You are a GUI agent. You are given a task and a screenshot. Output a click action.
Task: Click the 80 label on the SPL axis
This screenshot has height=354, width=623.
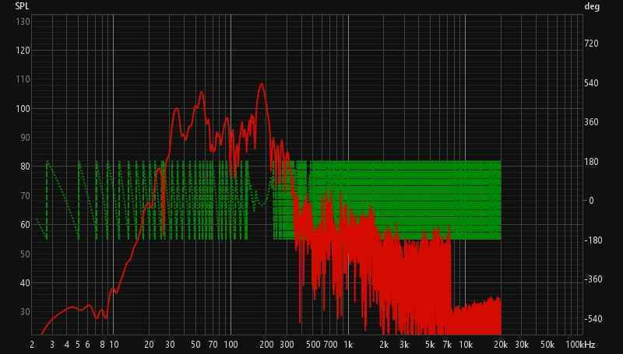tap(25, 166)
